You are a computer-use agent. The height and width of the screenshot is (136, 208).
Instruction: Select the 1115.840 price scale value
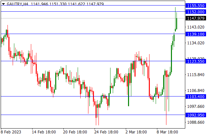[x=196, y=75]
